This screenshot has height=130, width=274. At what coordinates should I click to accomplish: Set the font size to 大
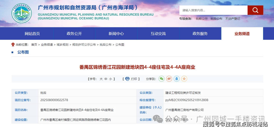tap(101, 79)
